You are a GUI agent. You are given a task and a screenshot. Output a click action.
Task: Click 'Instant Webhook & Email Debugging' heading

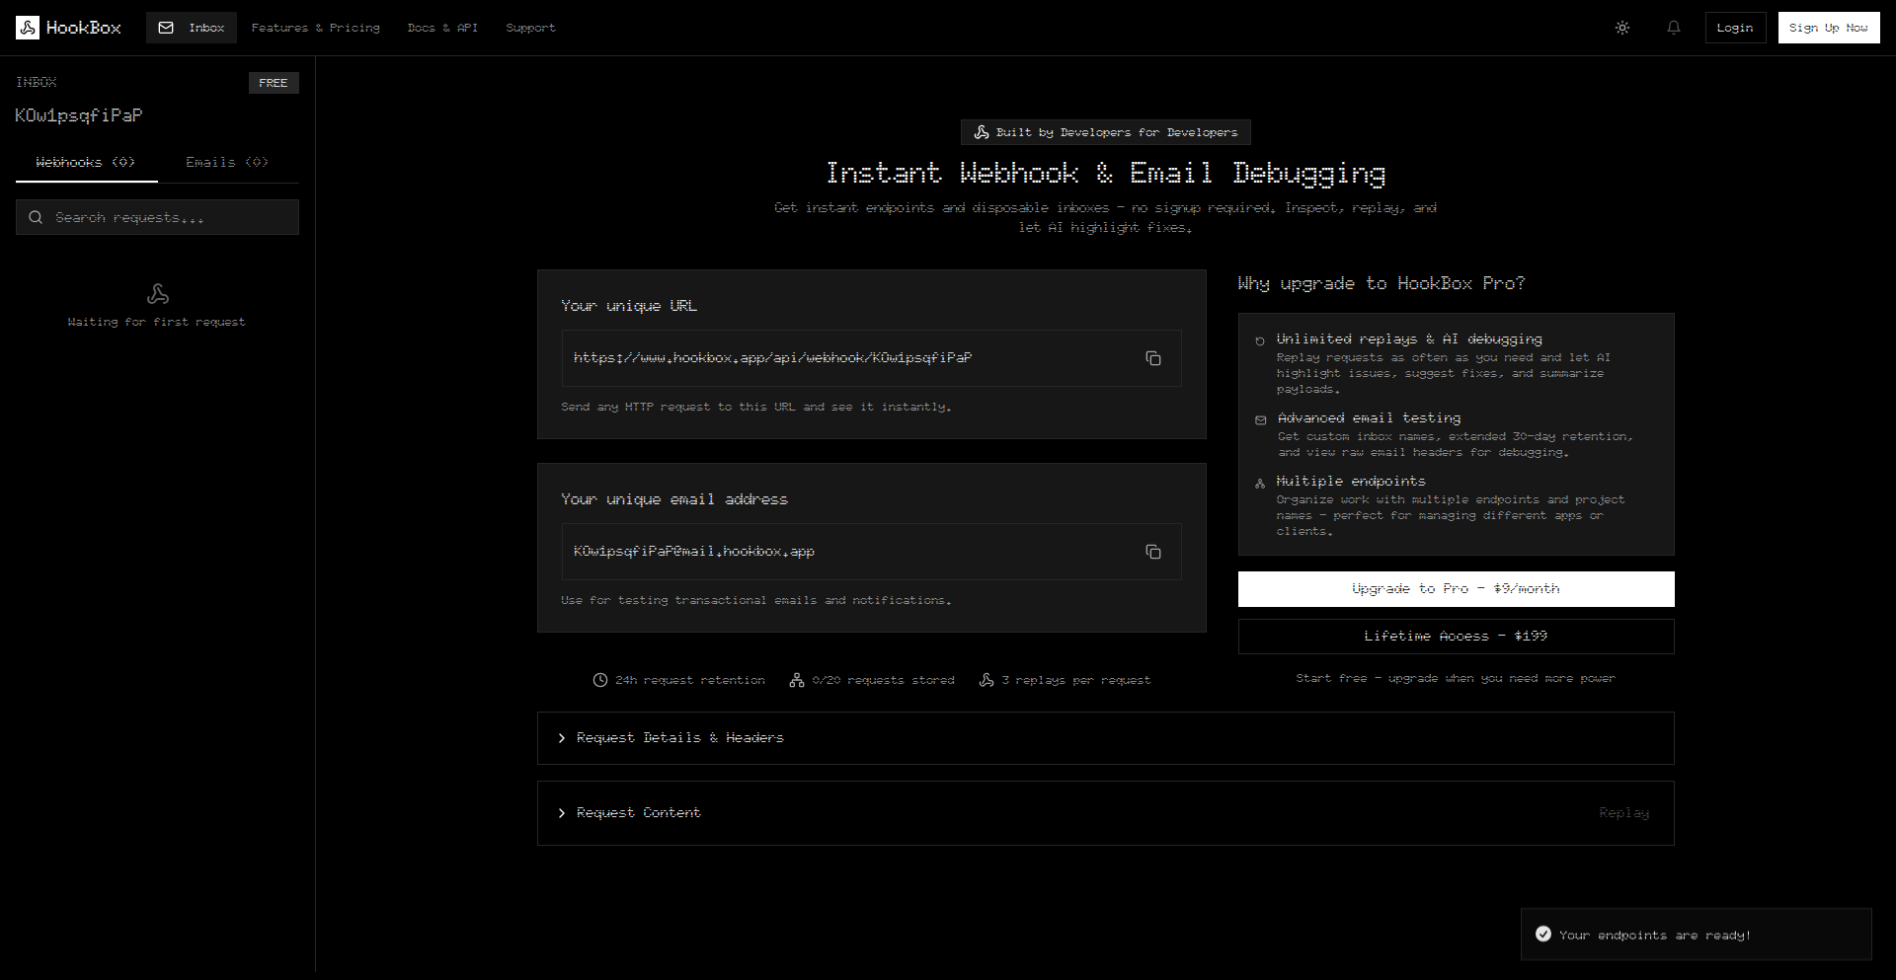(1106, 174)
